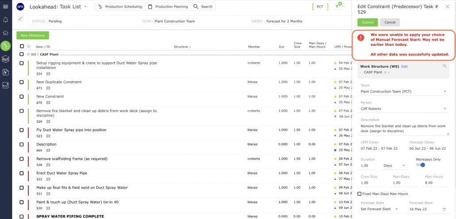
Task: Open comment icon for task 520
Action: click(x=49, y=208)
